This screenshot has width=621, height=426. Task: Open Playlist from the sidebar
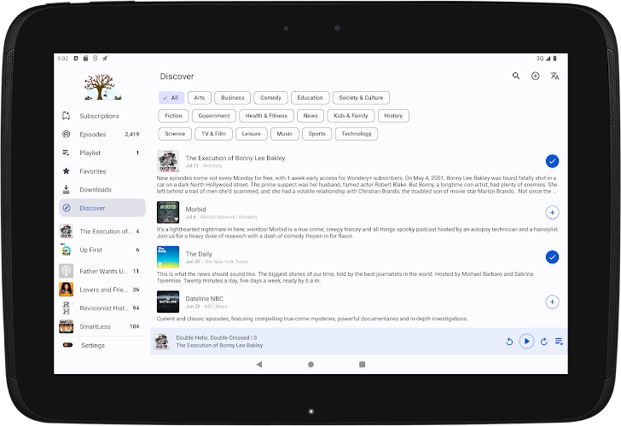pos(102,153)
